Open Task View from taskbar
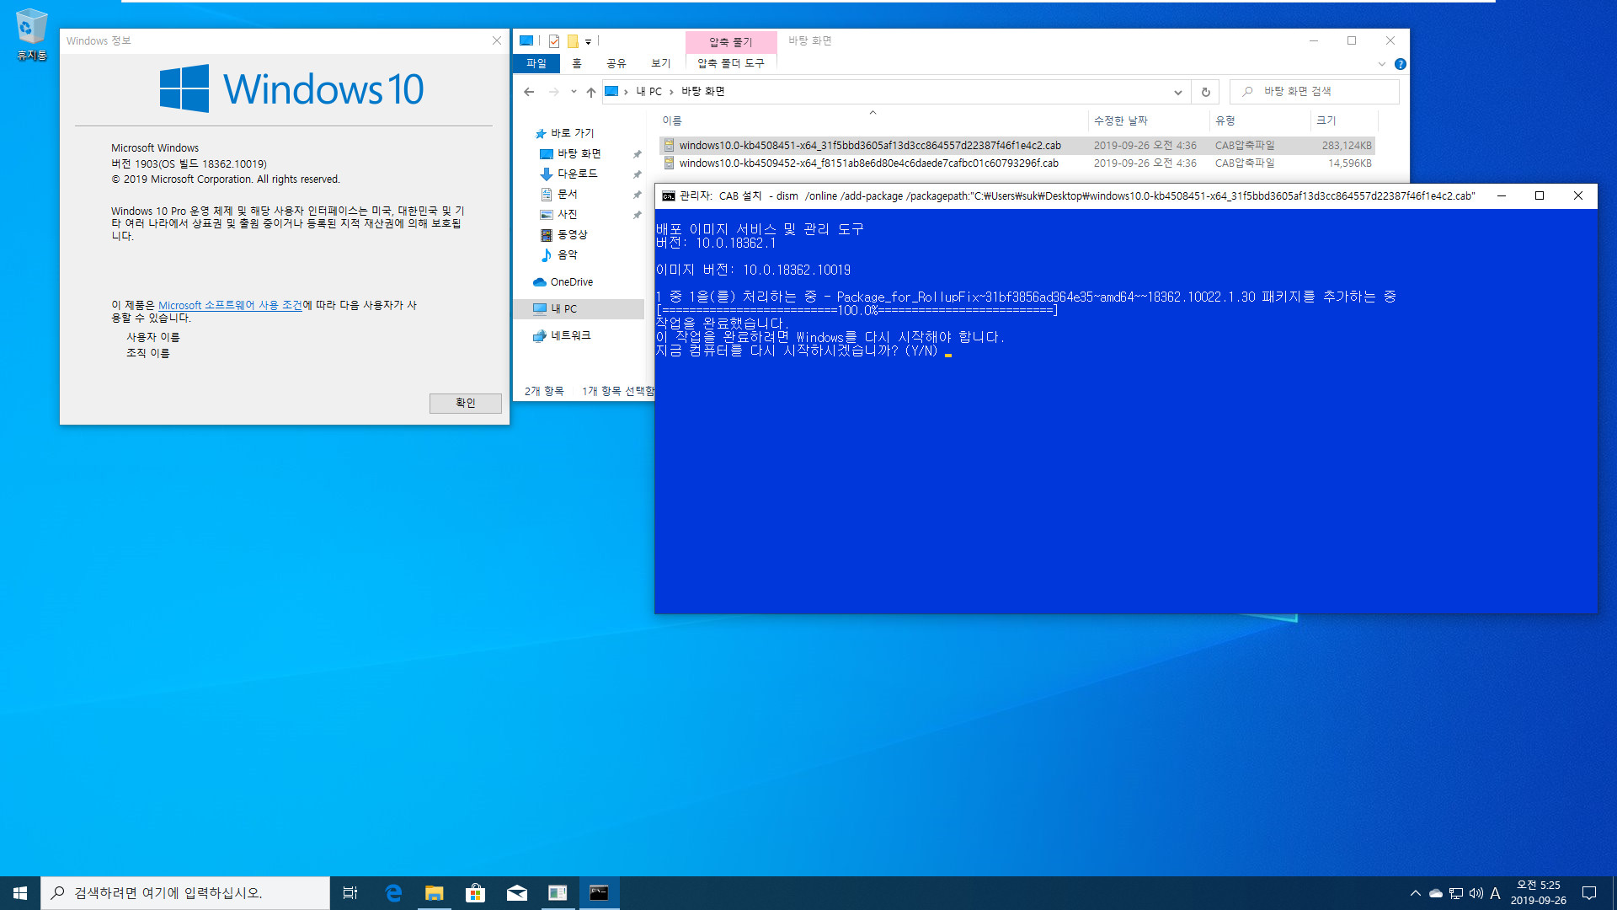 350,893
